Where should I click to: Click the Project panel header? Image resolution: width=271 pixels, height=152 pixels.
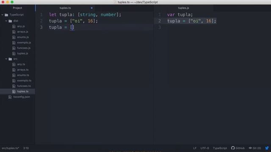(17, 8)
